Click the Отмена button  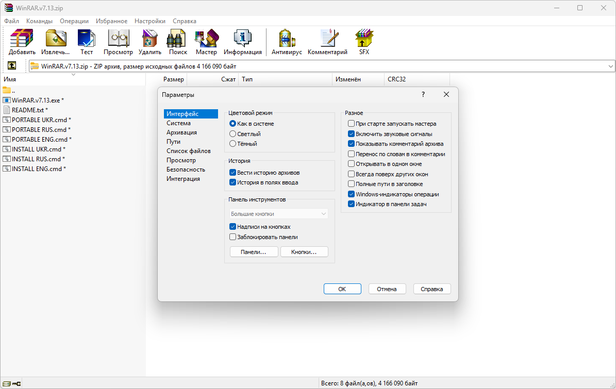pos(387,289)
